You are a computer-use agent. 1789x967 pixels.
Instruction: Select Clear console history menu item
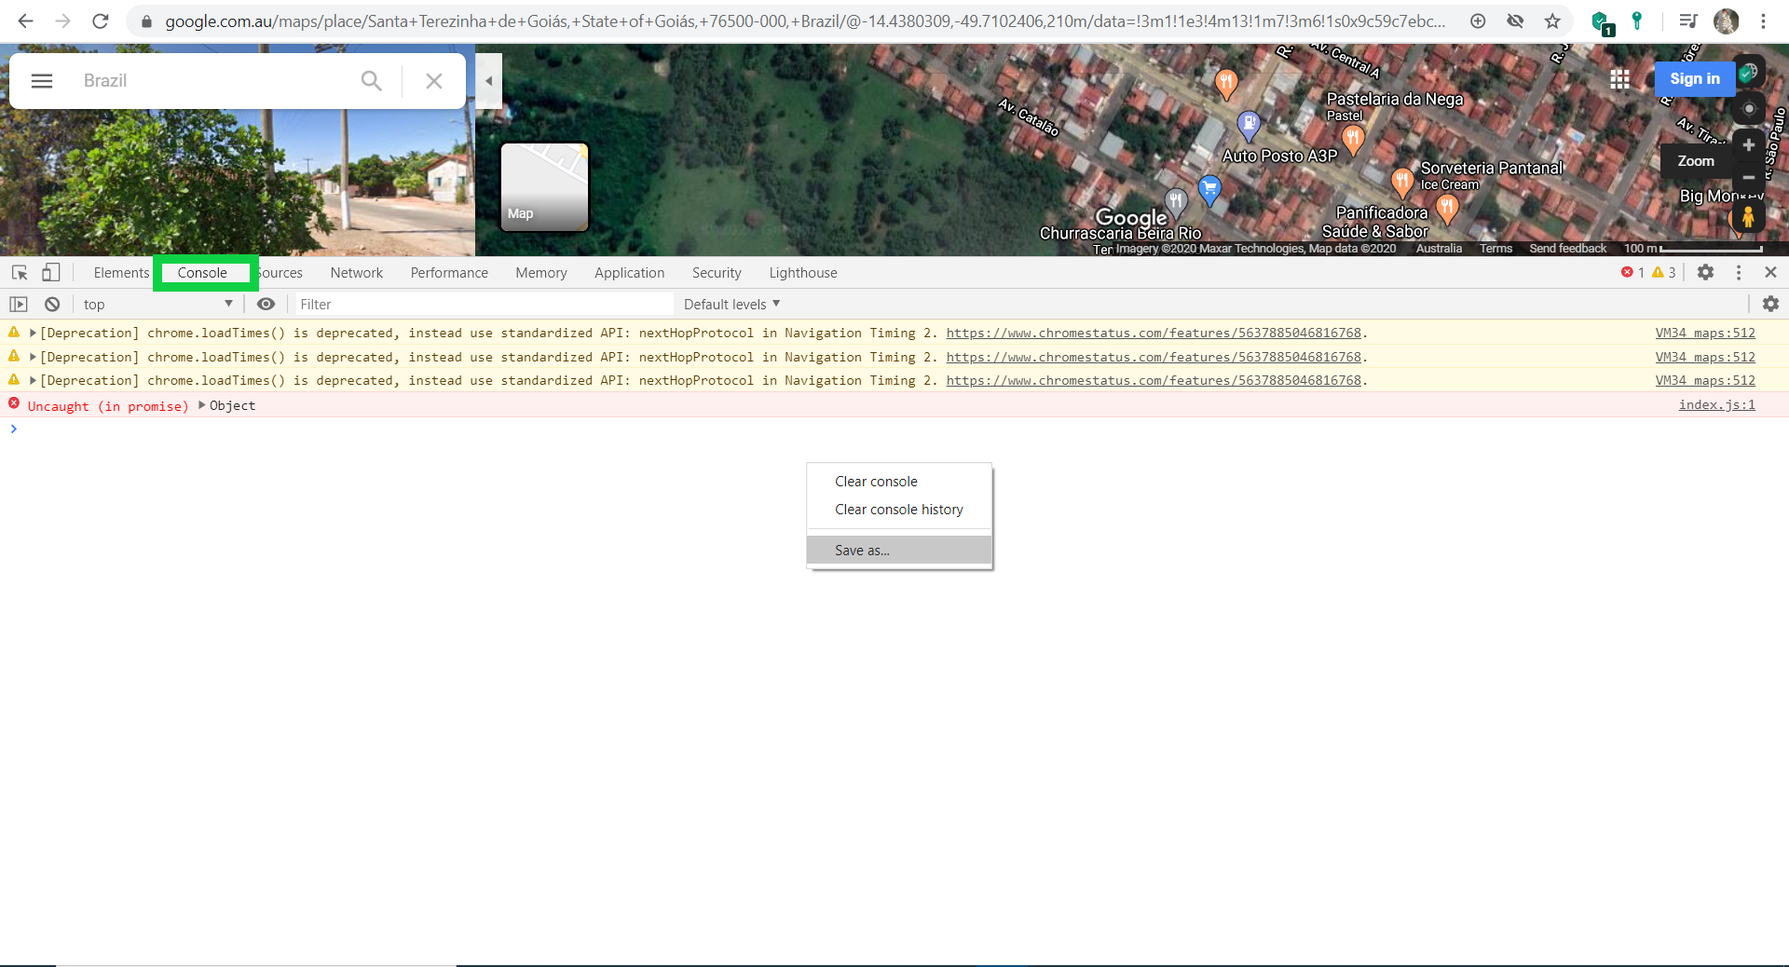pos(899,510)
